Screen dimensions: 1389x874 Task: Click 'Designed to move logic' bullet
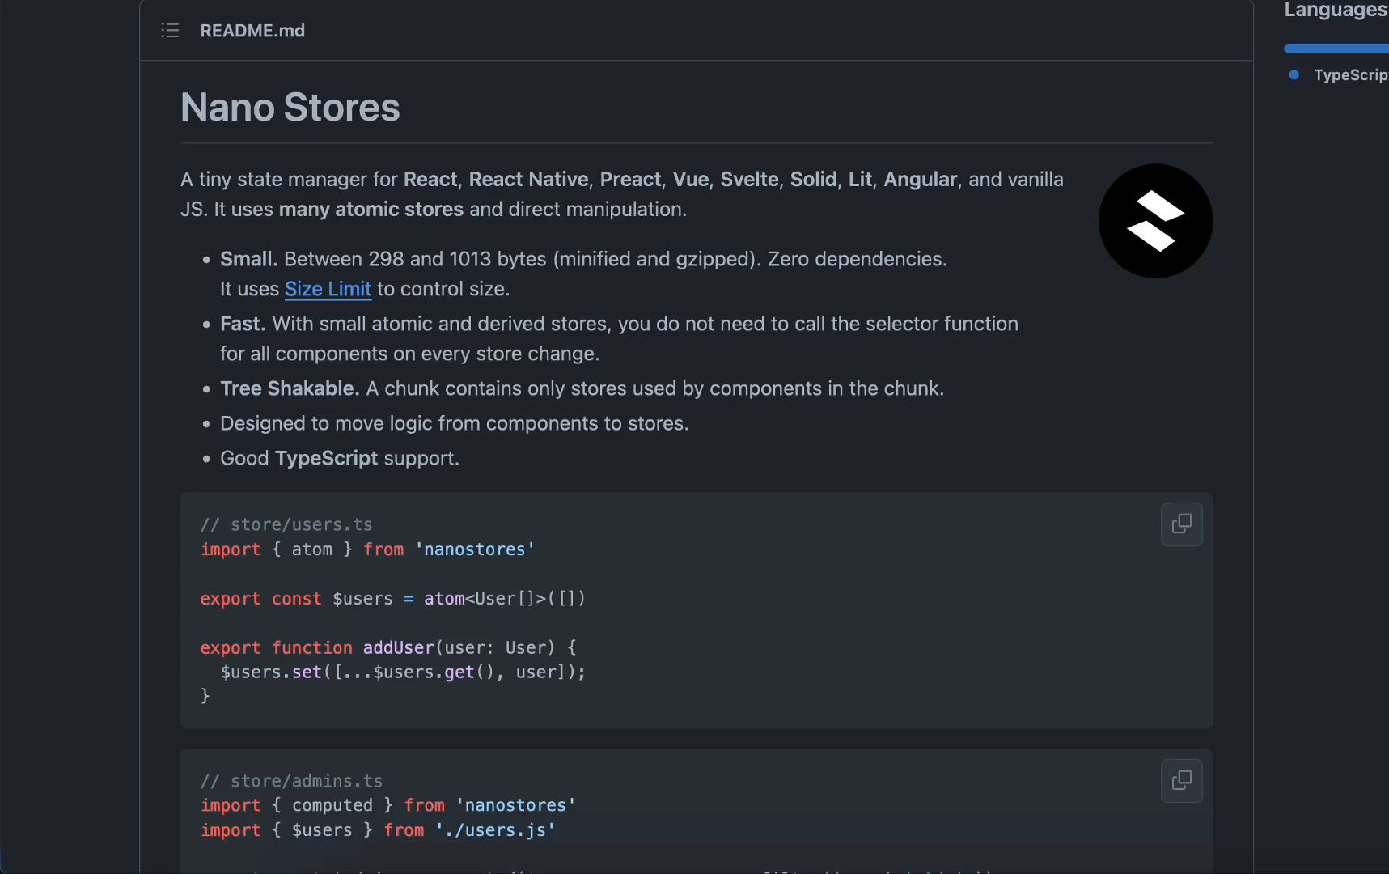click(x=455, y=423)
